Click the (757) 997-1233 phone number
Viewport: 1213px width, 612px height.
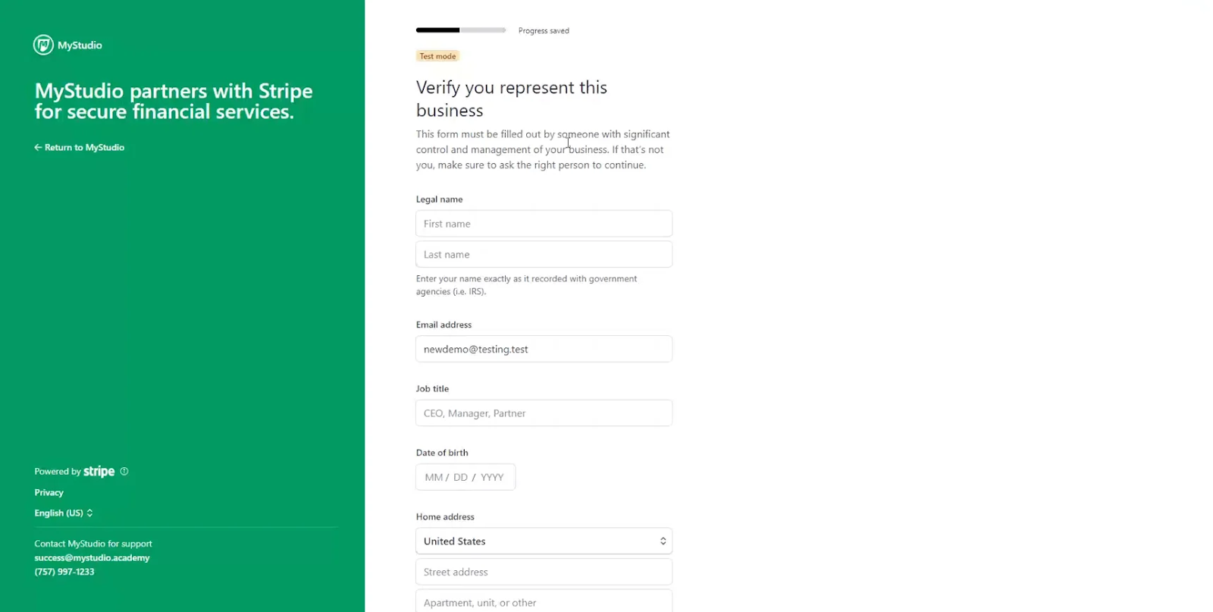tap(64, 572)
